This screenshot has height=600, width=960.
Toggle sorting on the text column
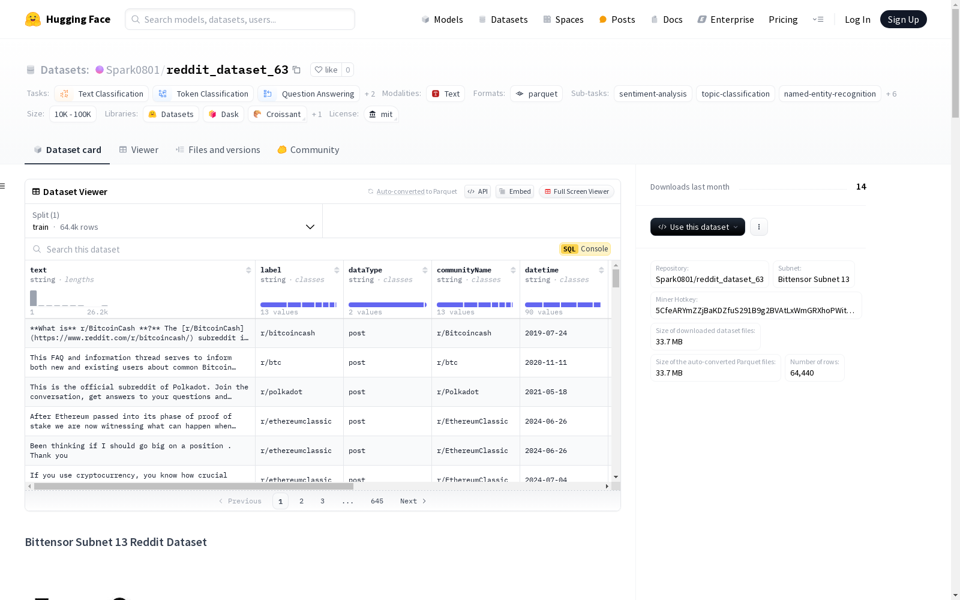click(248, 270)
